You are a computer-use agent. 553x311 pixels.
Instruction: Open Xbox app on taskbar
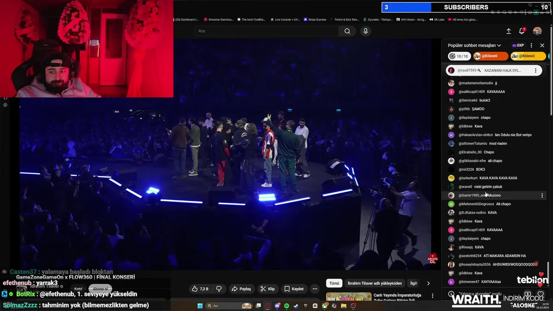[x=324, y=306]
